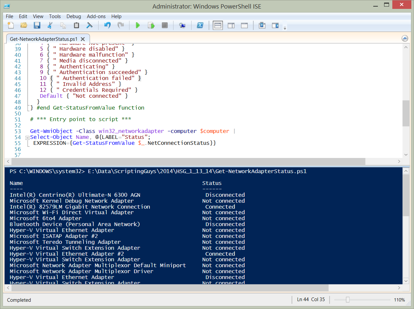Start PowerShell.exe console icon
Image resolution: width=414 pixels, height=309 pixels.
coord(200,25)
